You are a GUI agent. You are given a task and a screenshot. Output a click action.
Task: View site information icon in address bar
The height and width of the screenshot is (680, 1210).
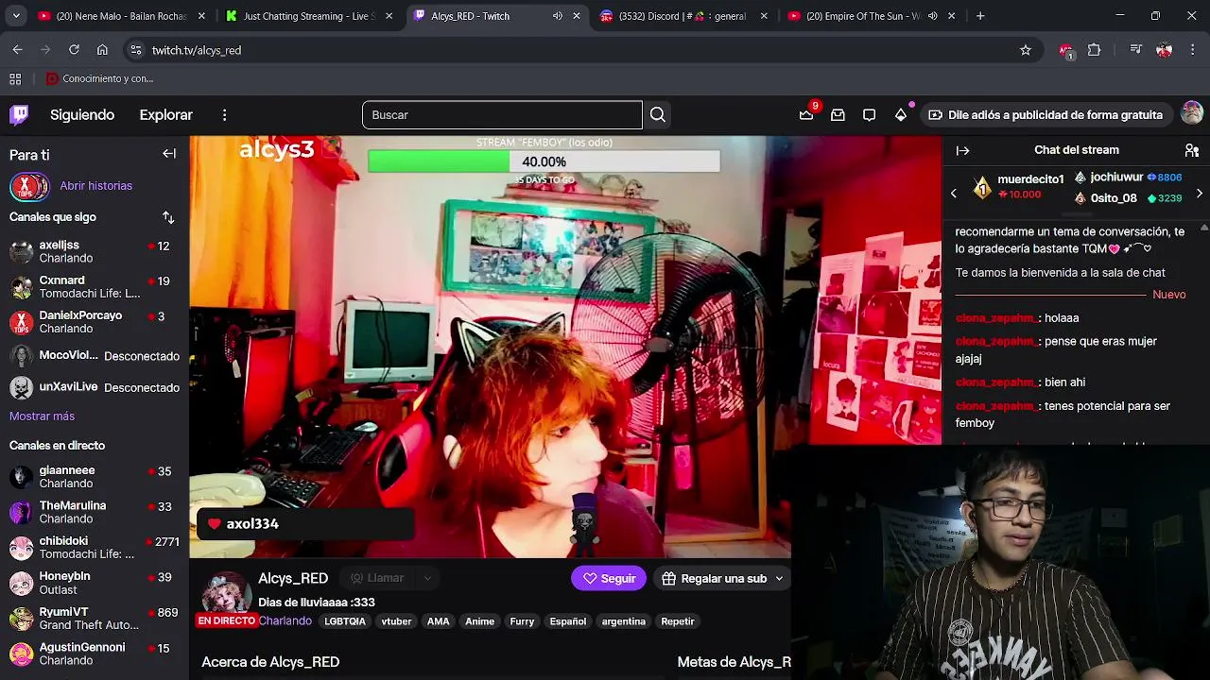(x=136, y=50)
